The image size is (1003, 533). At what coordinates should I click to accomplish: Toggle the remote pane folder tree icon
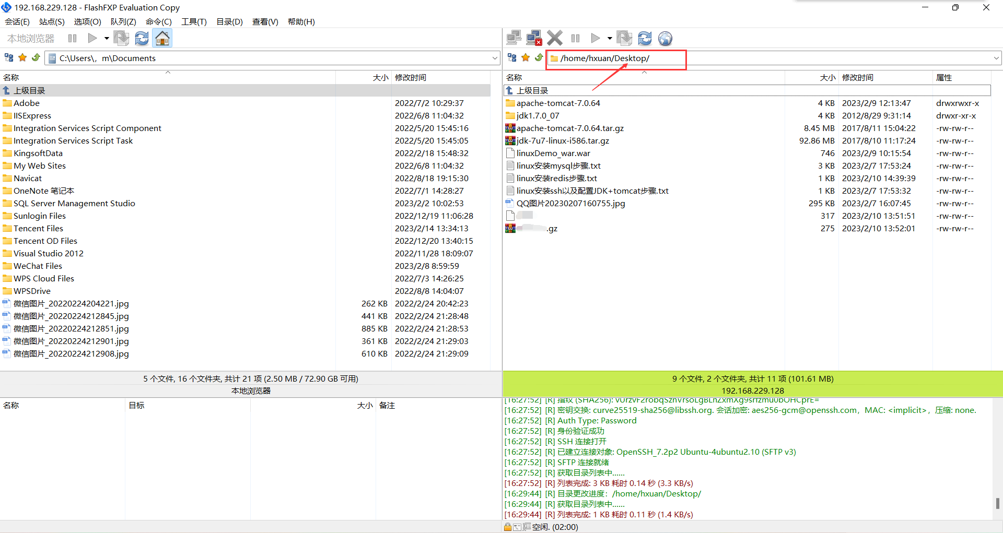(x=512, y=57)
